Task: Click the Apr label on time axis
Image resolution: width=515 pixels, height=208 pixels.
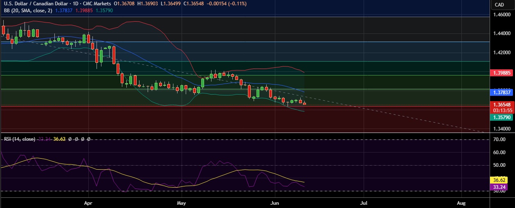Action: coord(88,202)
